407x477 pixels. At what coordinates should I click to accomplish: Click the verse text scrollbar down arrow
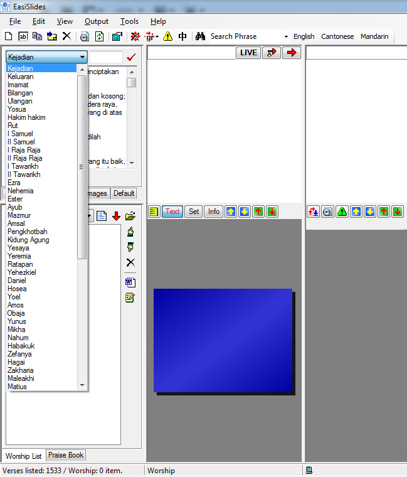pyautogui.click(x=132, y=163)
